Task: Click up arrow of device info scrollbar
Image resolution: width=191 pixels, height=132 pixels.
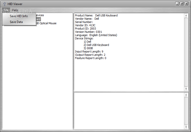Action: (x=186, y=16)
